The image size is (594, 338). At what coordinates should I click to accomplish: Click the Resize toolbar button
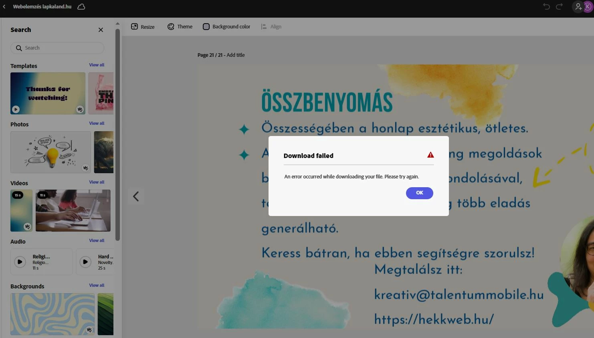(x=143, y=27)
